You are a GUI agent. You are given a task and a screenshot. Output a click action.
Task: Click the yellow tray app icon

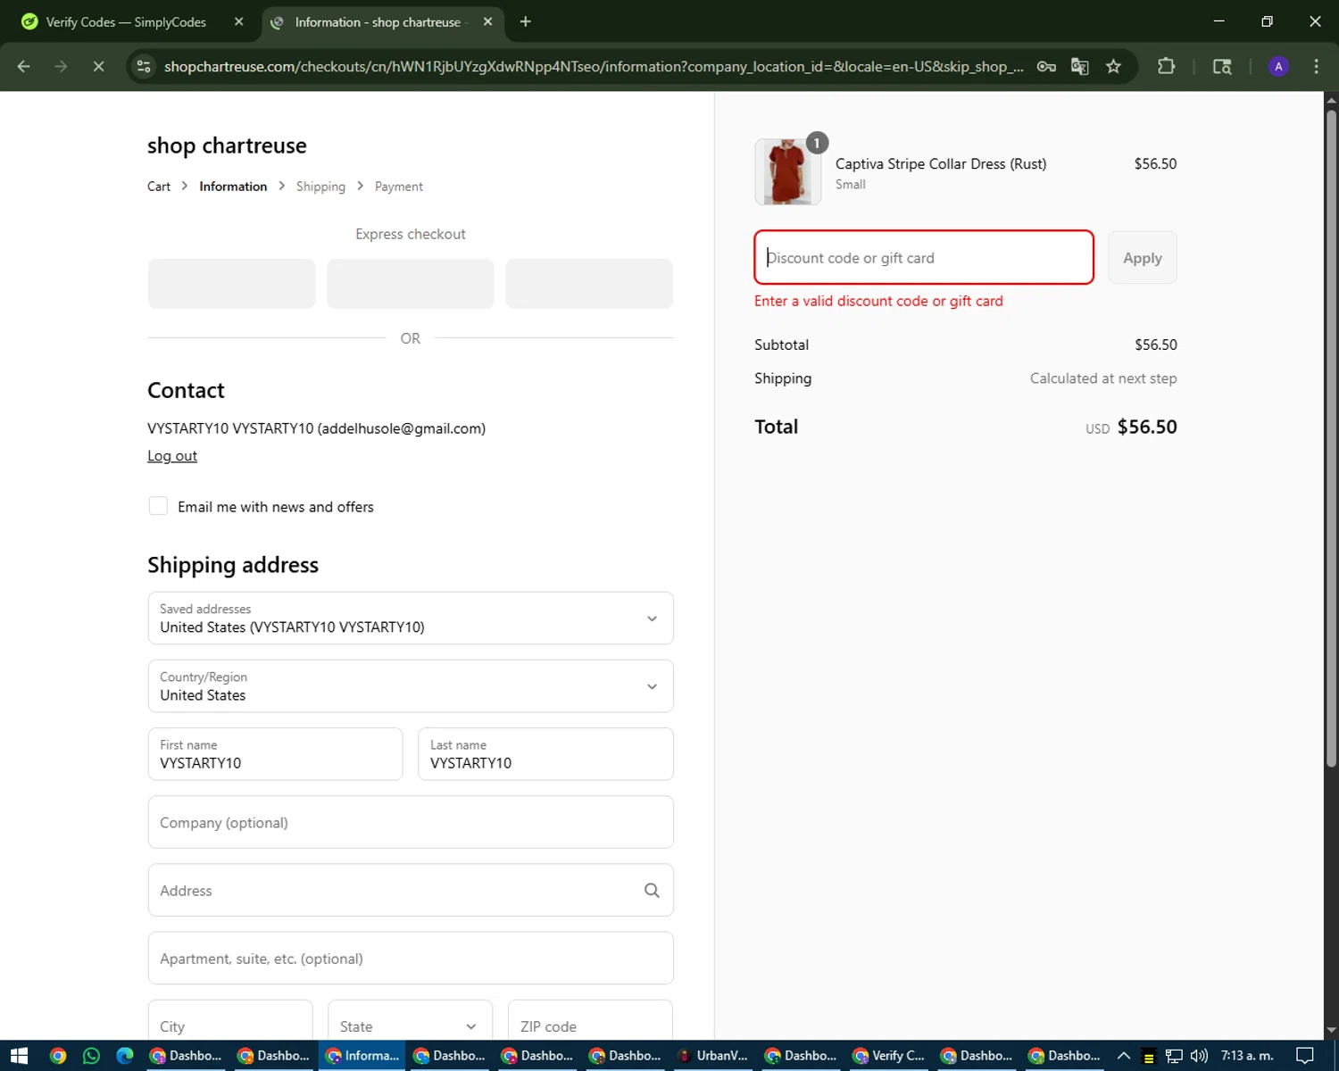pyautogui.click(x=1149, y=1057)
